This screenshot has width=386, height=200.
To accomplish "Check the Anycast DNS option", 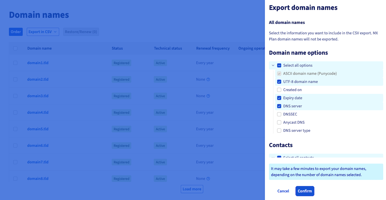I will 279,122.
